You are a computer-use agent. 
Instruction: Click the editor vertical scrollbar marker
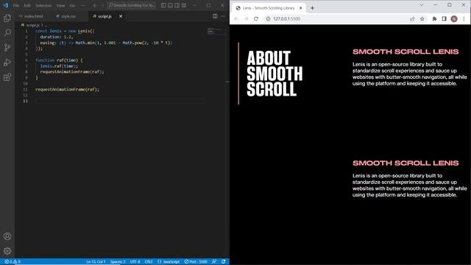point(227,82)
